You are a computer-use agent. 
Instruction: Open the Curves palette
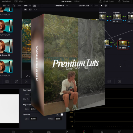point(16,82)
